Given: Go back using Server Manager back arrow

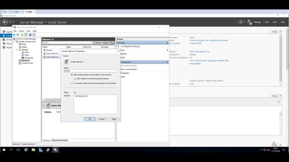Looking at the screenshot, I should click(x=5, y=22).
